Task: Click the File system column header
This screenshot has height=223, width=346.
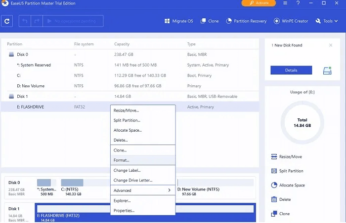Action: tap(84, 44)
